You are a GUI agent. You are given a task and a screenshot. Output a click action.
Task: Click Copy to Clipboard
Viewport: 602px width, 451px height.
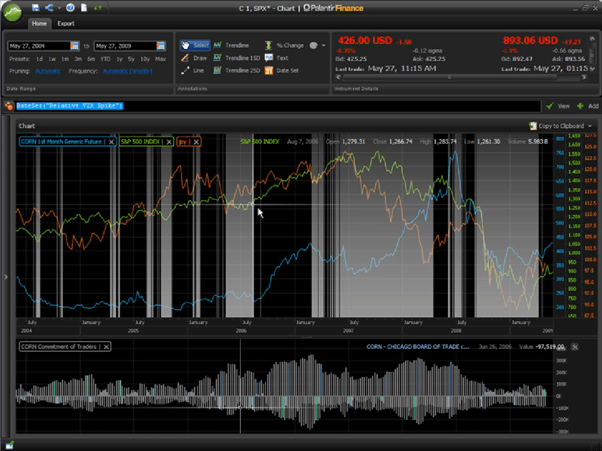[557, 126]
